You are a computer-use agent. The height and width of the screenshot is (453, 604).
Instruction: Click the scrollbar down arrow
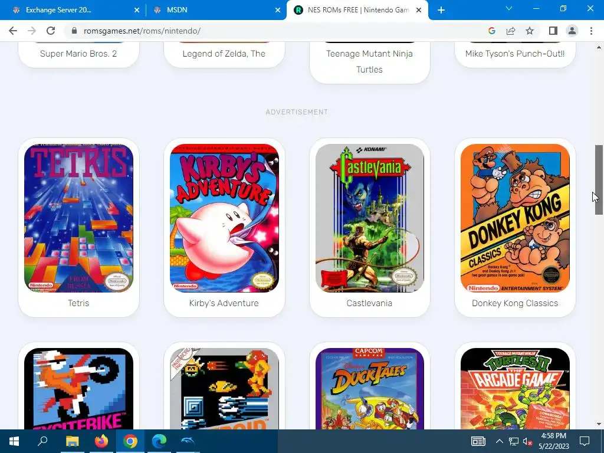tap(599, 424)
